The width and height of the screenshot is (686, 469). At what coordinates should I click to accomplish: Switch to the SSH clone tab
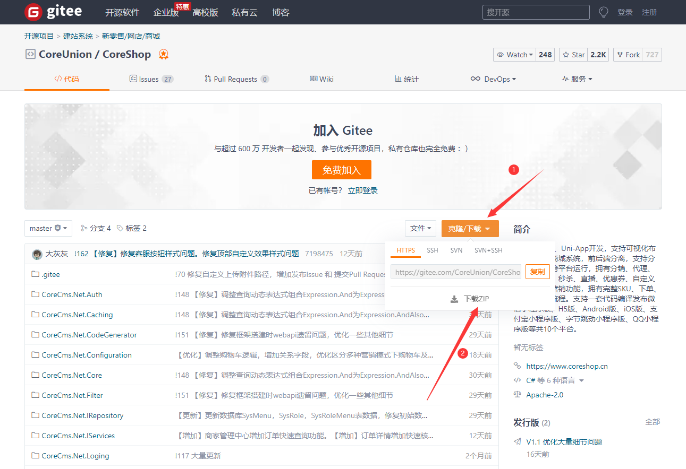pyautogui.click(x=433, y=250)
